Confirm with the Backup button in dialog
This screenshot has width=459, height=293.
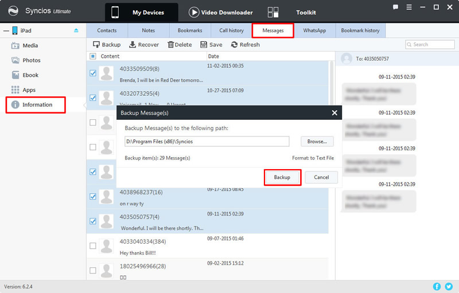point(282,177)
